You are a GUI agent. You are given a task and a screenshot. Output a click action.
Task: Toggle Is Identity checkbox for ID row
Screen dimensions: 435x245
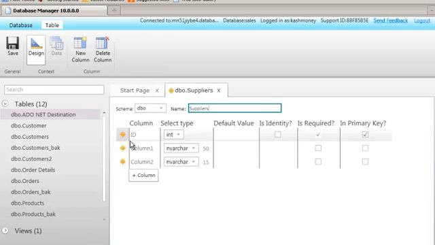[x=277, y=135]
